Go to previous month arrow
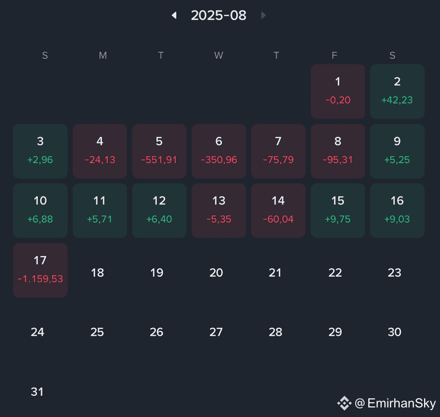Image resolution: width=440 pixels, height=417 pixels. pyautogui.click(x=174, y=15)
